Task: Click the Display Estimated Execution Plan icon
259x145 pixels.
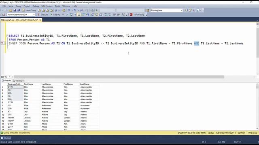Action: coord(71,14)
